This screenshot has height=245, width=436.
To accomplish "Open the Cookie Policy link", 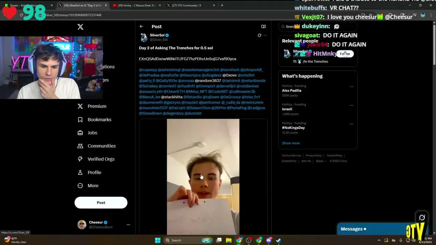I will click(334, 156).
